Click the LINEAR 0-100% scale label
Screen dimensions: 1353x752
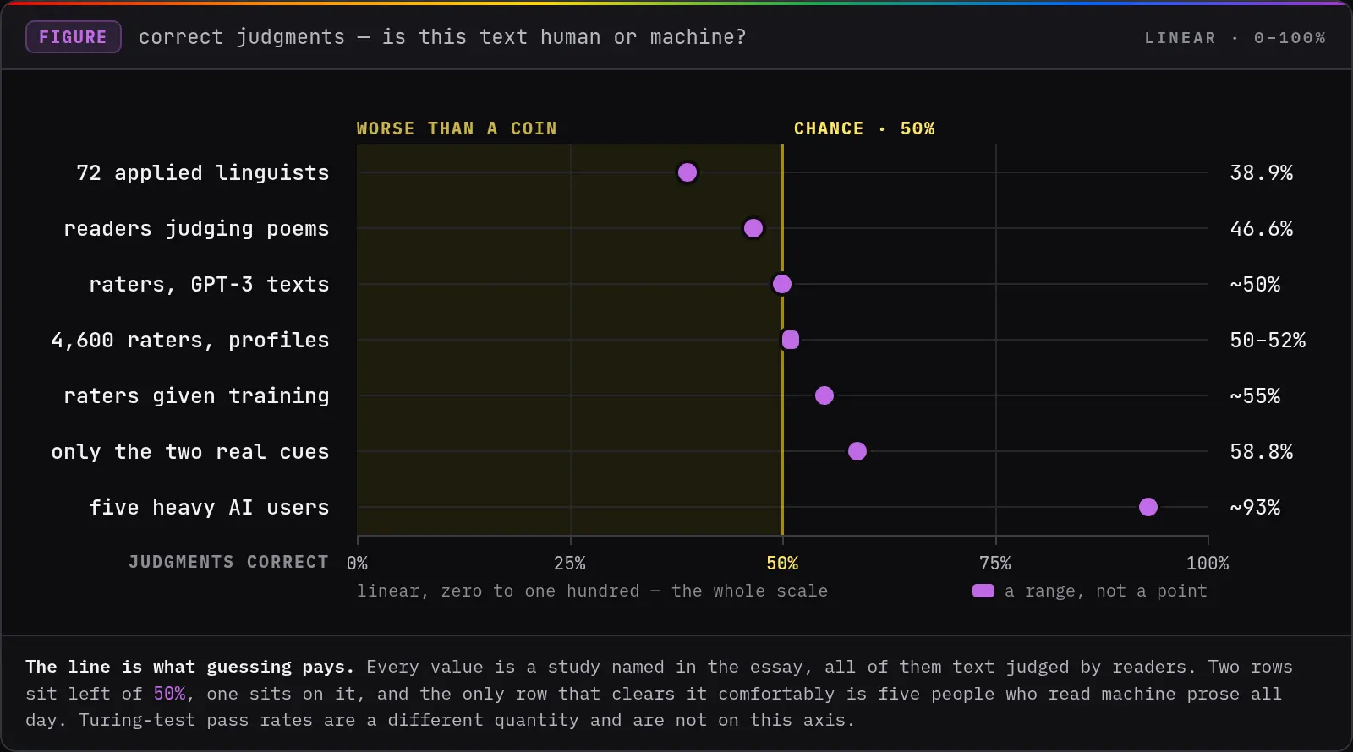1235,38
